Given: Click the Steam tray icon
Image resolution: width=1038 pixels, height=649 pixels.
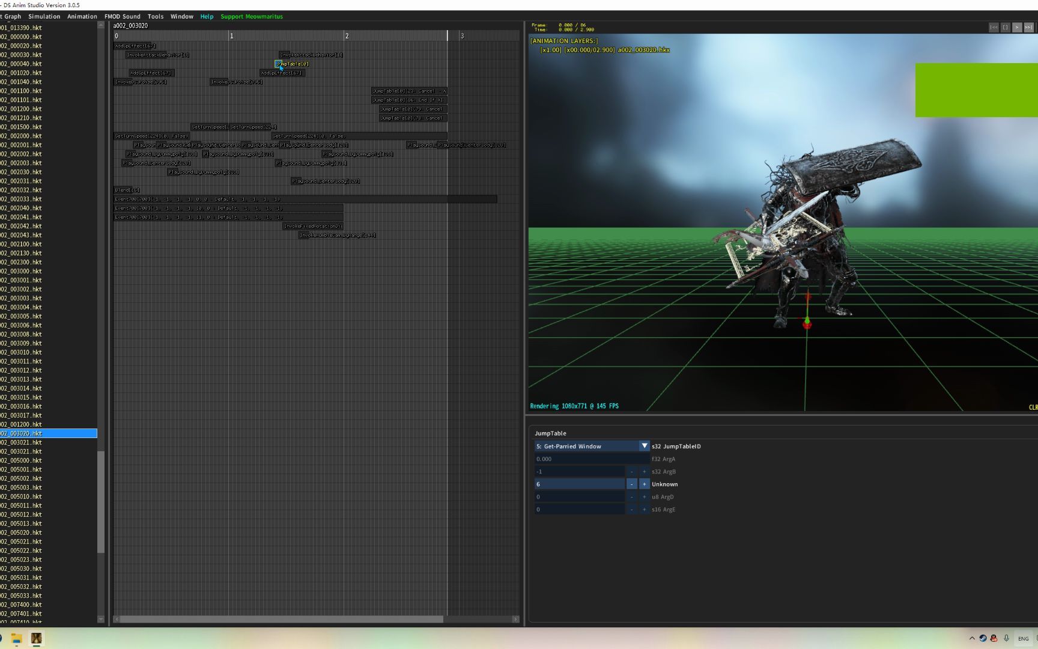Looking at the screenshot, I should (x=983, y=638).
